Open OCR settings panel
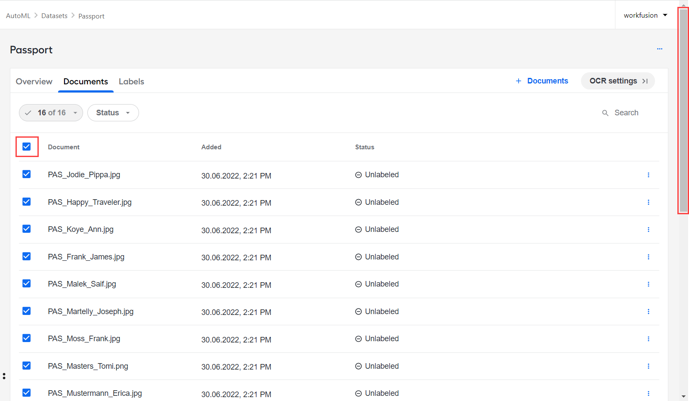Image resolution: width=689 pixels, height=401 pixels. point(618,81)
